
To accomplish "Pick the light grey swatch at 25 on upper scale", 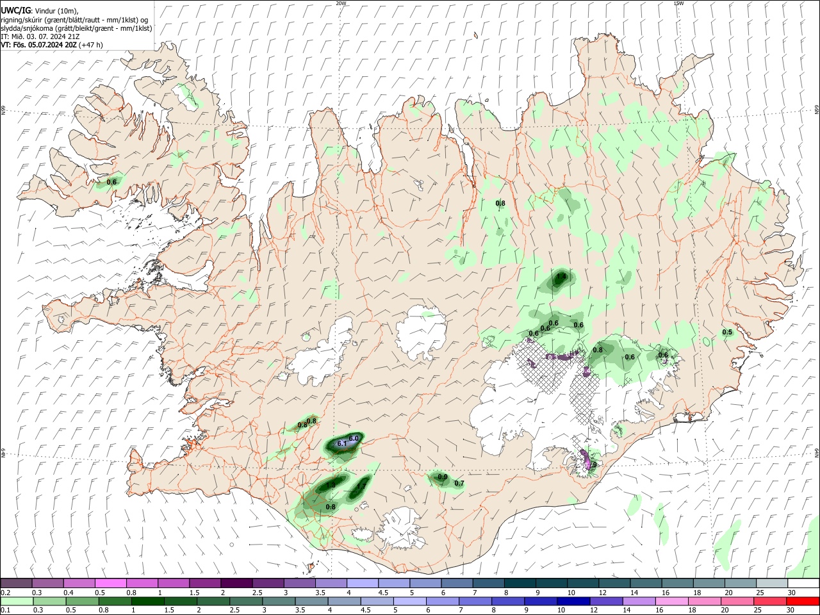I will tap(771, 583).
